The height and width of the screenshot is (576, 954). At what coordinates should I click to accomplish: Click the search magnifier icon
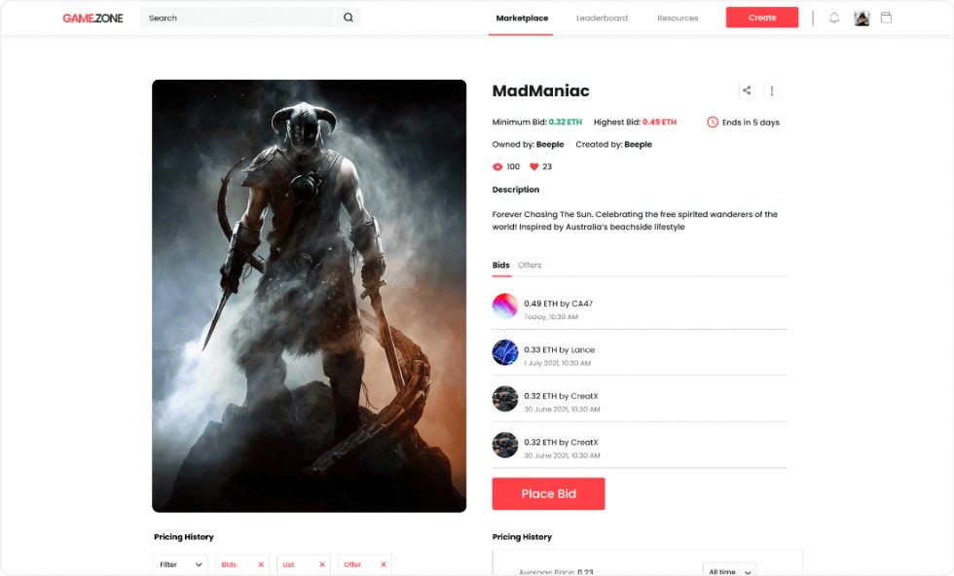348,18
